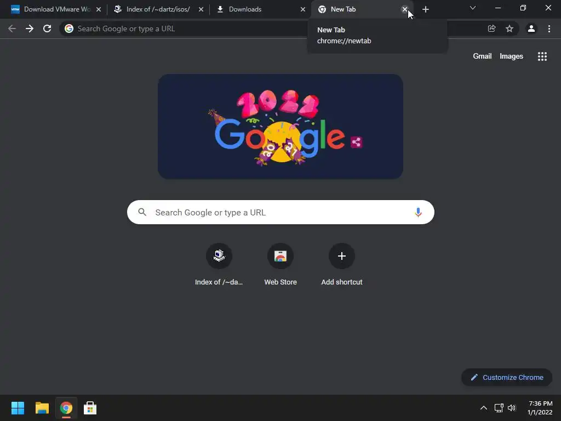Click the Customize Chrome button
Viewport: 561px width, 421px height.
[x=507, y=377]
